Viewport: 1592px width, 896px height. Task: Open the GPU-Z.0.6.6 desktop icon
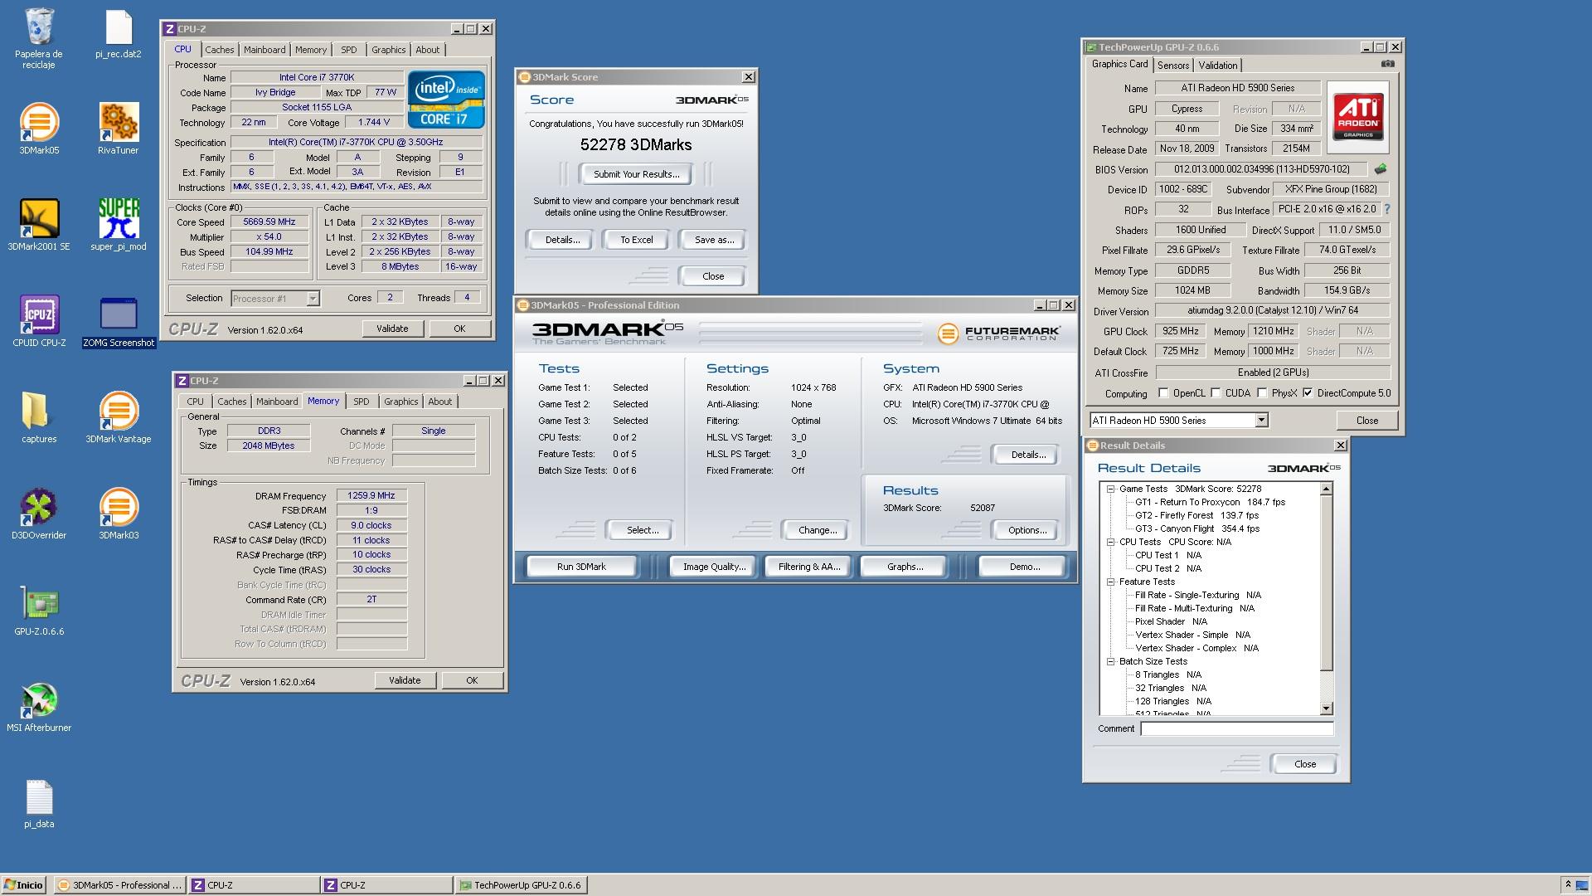tap(38, 610)
